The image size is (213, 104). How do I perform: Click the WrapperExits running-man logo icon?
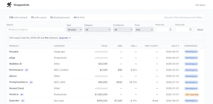pyautogui.click(x=9, y=5)
